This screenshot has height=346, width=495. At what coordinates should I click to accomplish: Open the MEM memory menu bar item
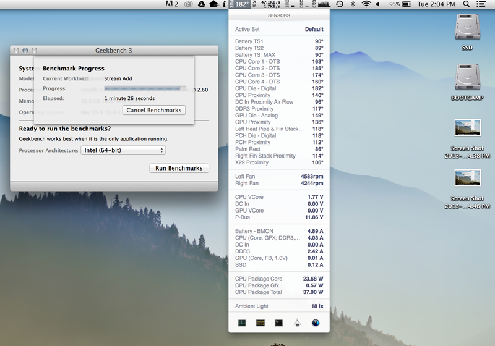click(290, 4)
